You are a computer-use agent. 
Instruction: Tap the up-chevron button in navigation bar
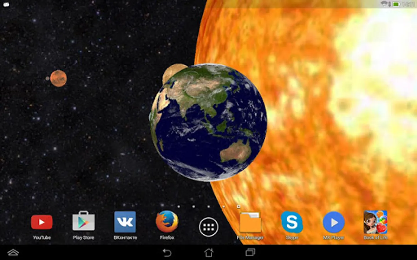point(13,252)
